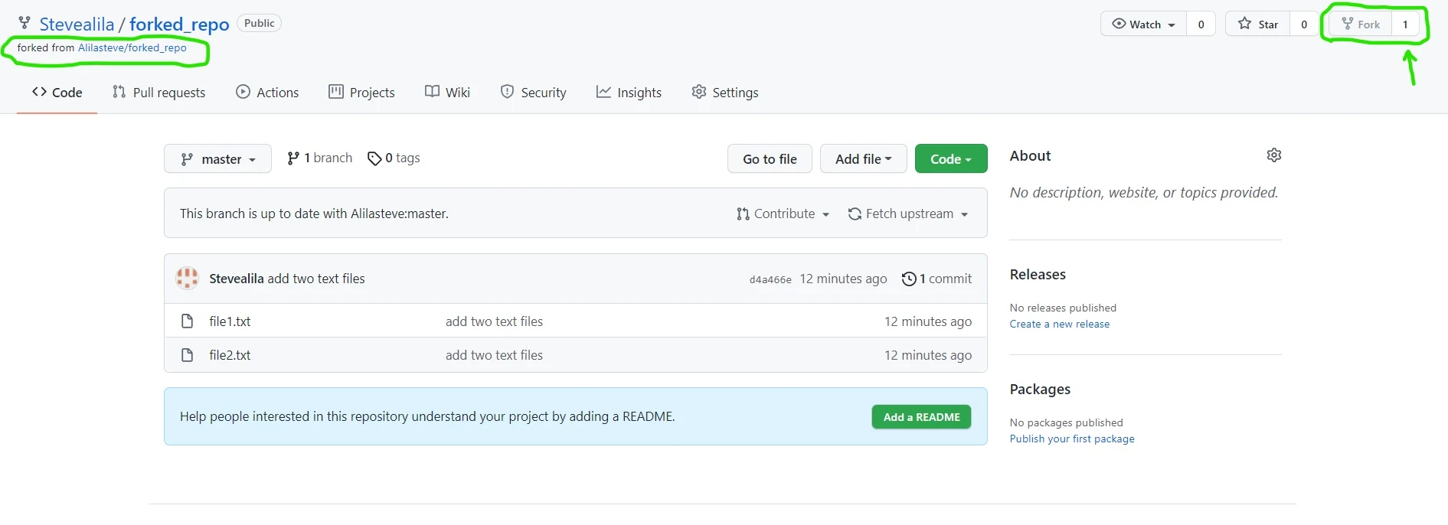The width and height of the screenshot is (1448, 525).
Task: Click the file icon beside file1.txt
Action: pos(187,321)
